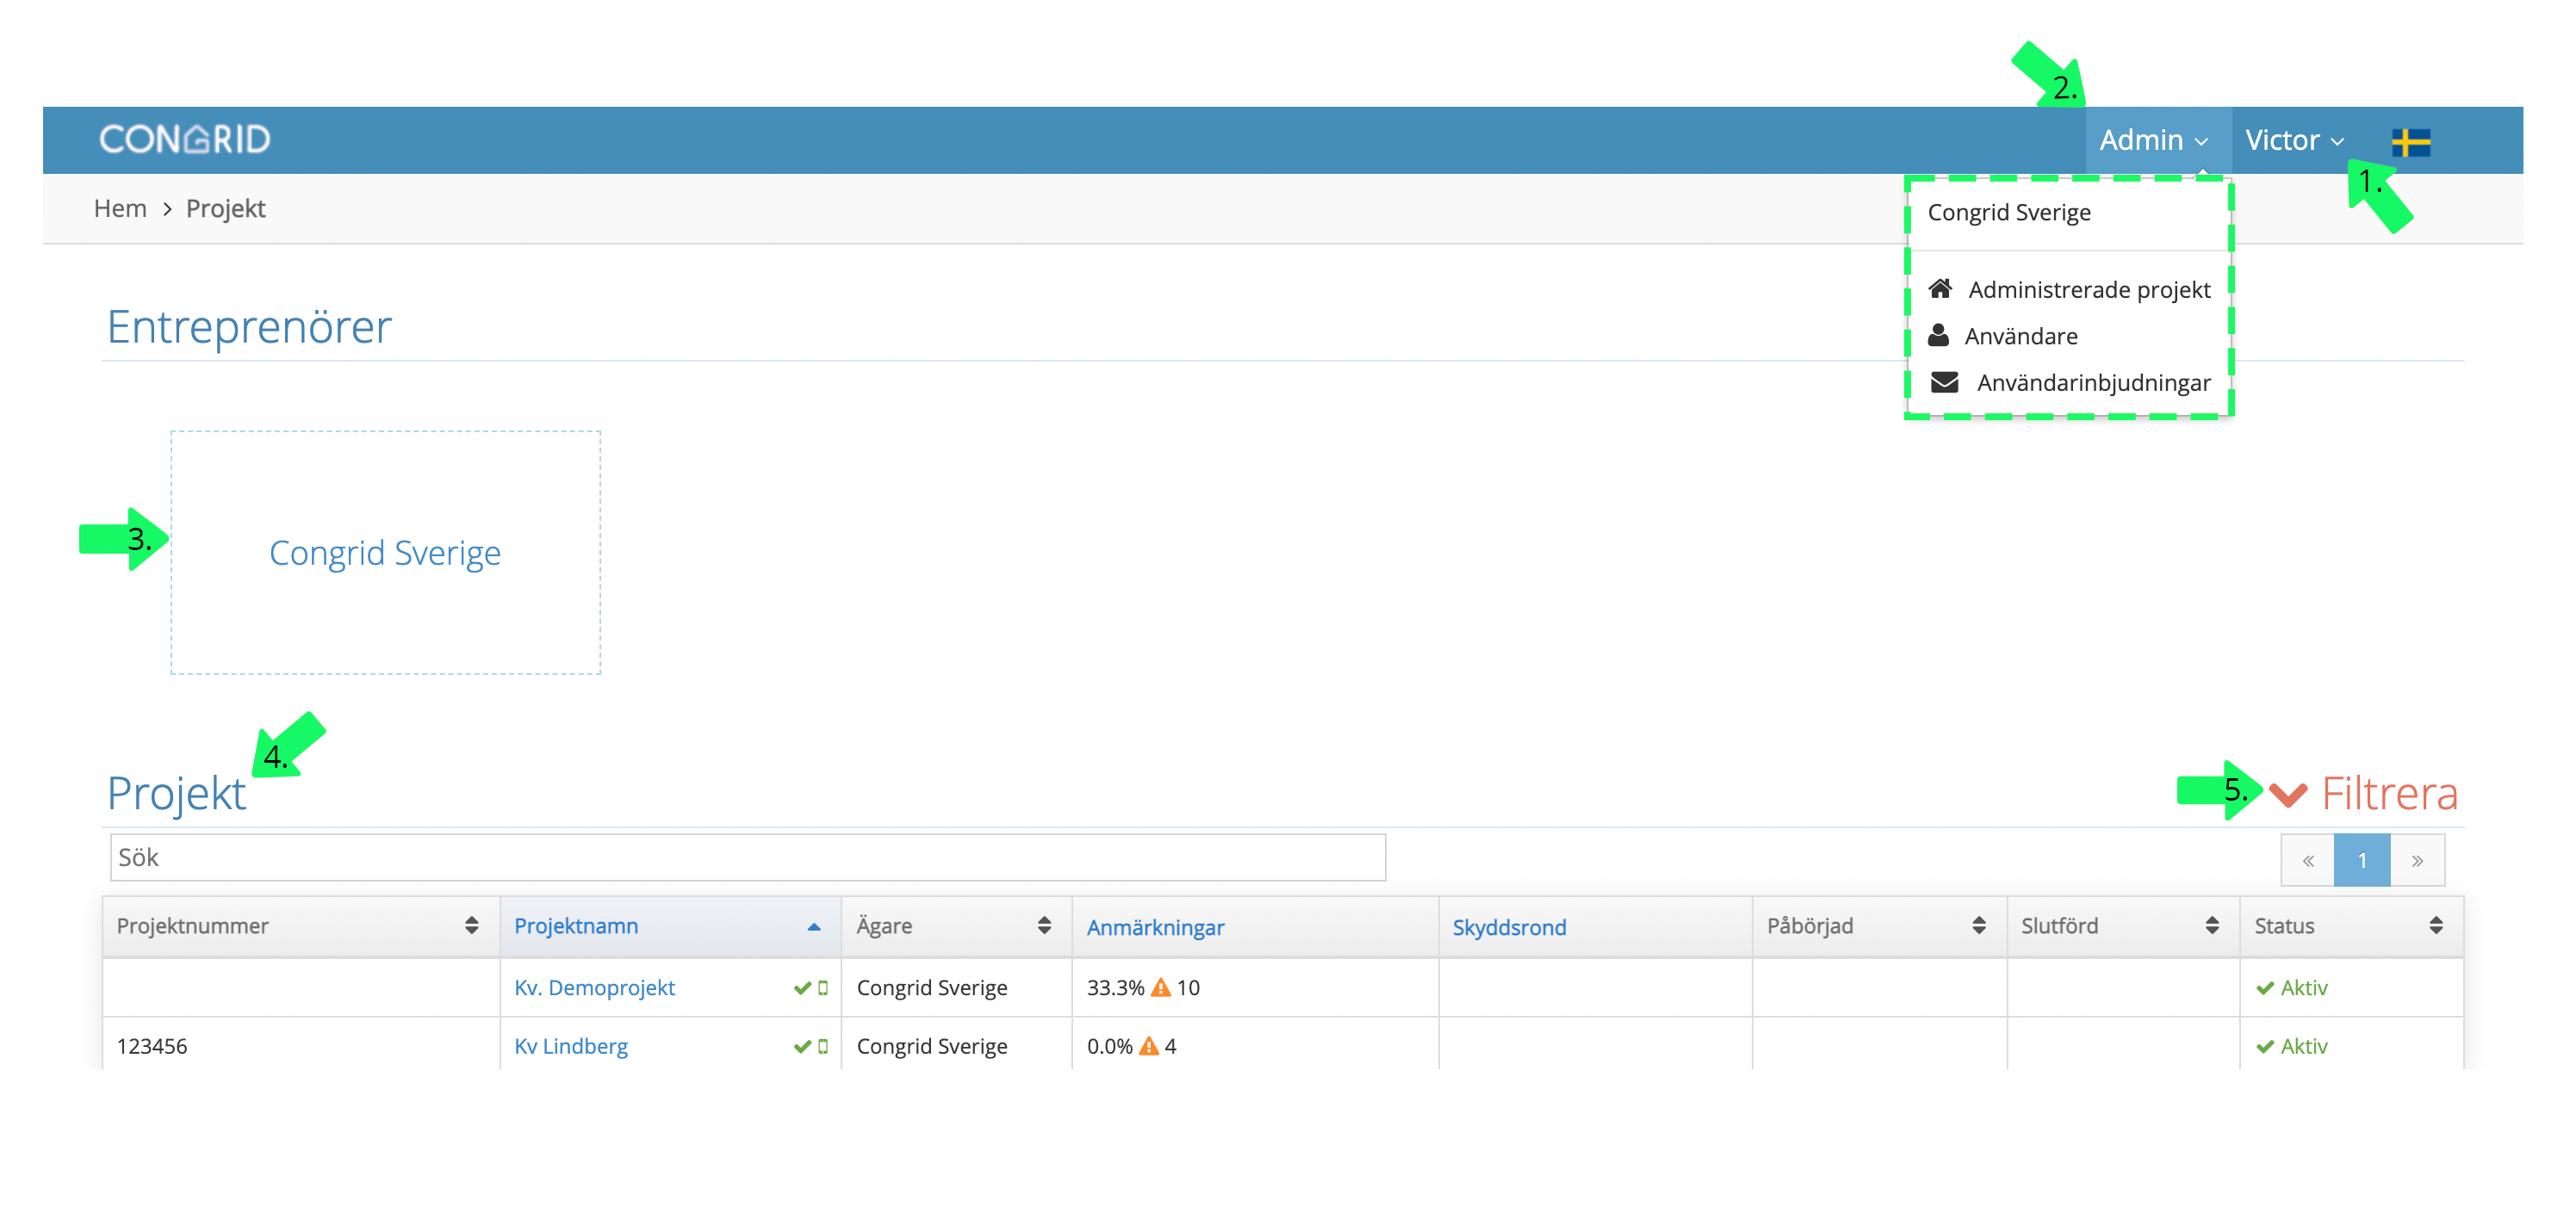The width and height of the screenshot is (2576, 1213).
Task: Open the Kv. Demoprojekt project link
Action: [x=594, y=987]
